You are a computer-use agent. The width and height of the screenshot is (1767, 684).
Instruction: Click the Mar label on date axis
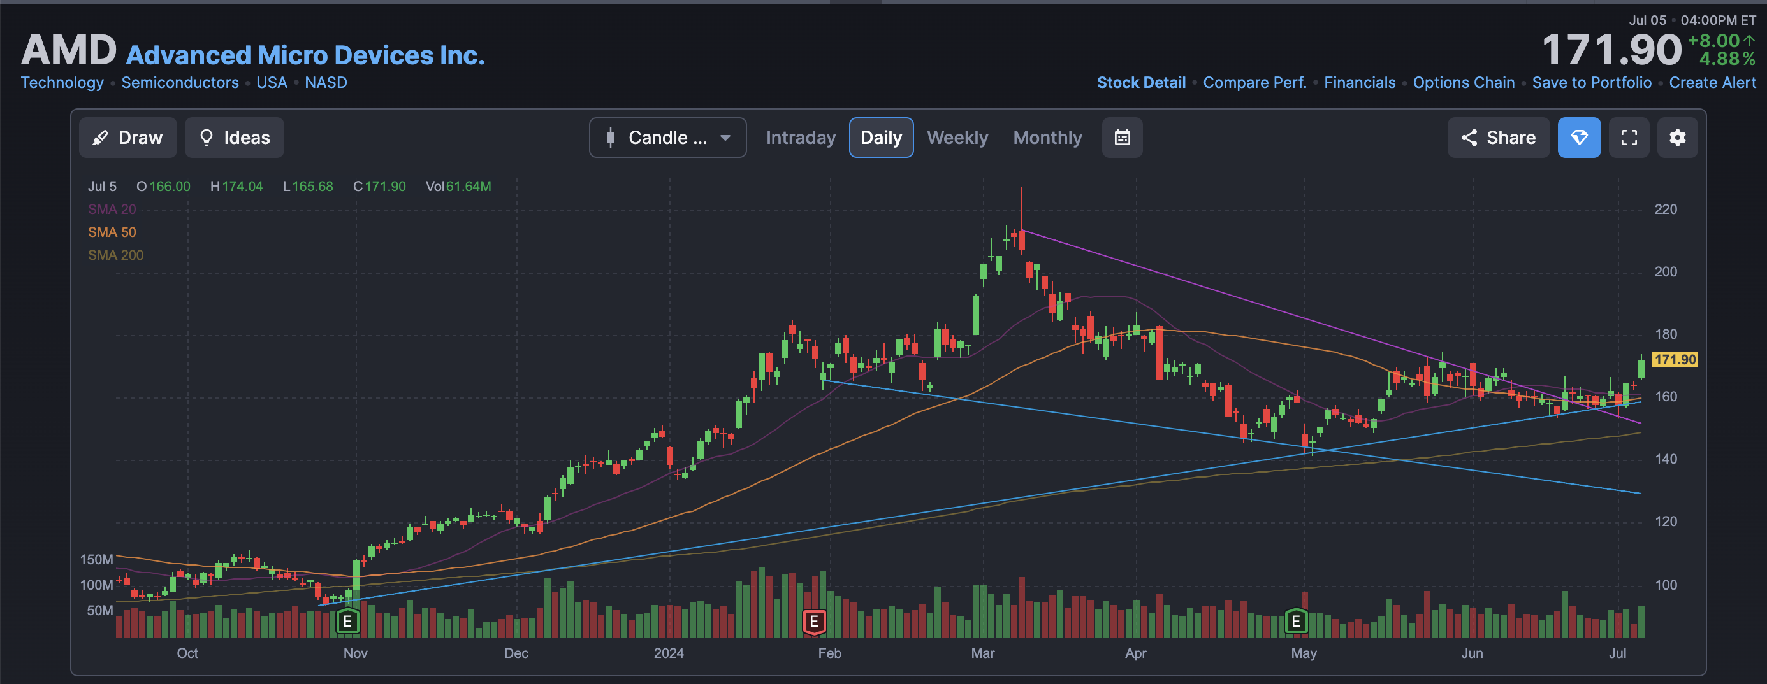(982, 653)
